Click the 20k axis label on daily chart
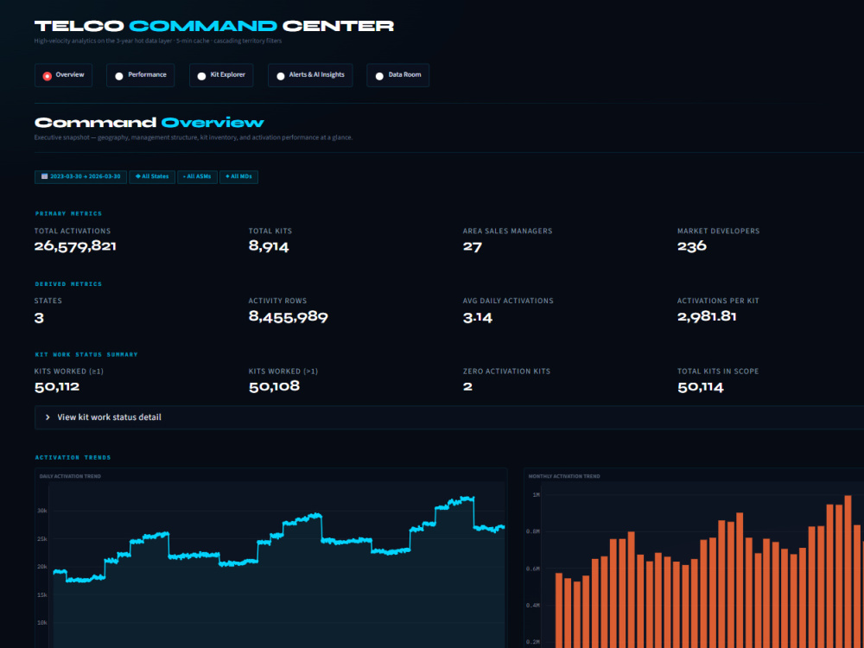The height and width of the screenshot is (648, 864). 41,567
